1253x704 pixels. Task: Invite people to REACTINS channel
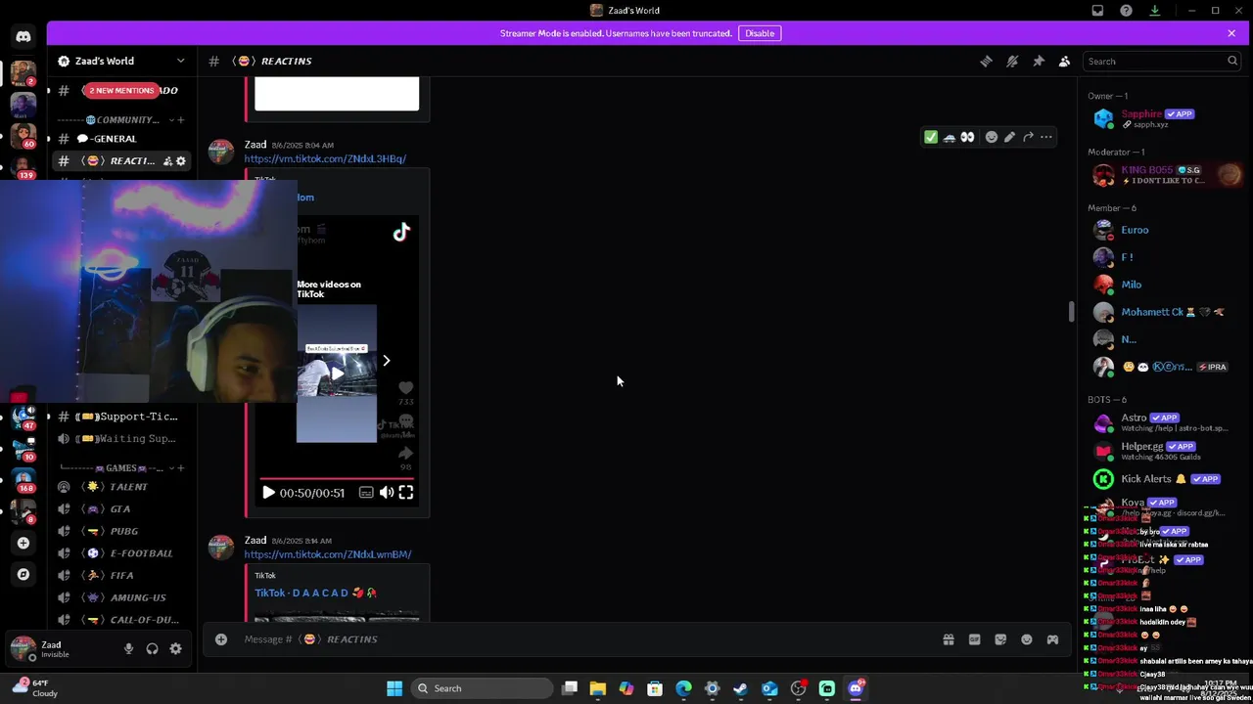(x=167, y=160)
